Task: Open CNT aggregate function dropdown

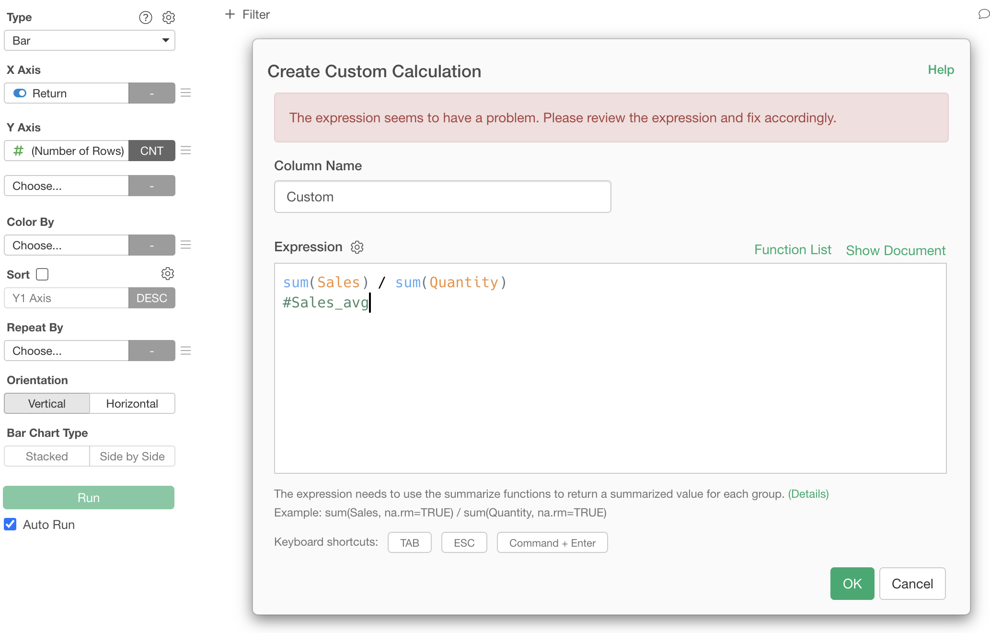Action: [x=152, y=151]
